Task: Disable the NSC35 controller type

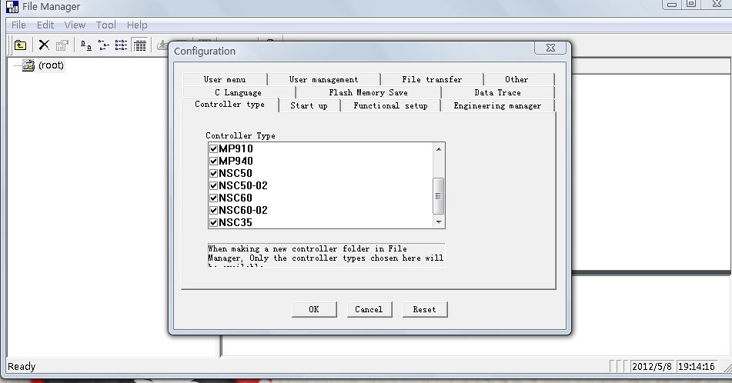Action: [213, 222]
